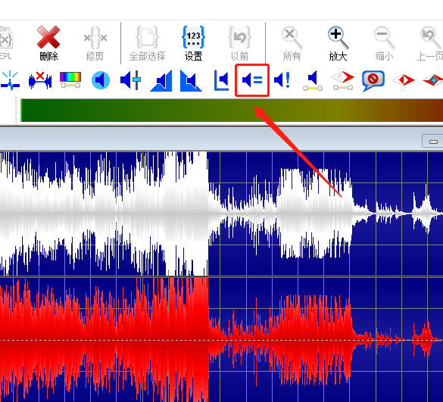Select the speaker with exclamation mark icon
This screenshot has width=443, height=402.
click(282, 80)
